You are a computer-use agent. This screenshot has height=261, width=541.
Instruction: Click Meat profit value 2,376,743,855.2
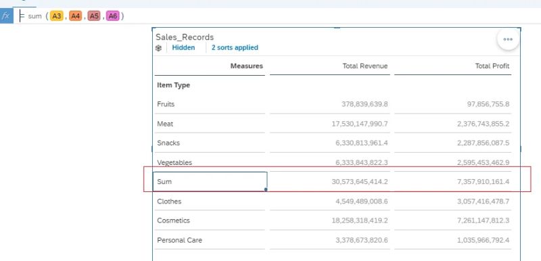click(x=484, y=124)
